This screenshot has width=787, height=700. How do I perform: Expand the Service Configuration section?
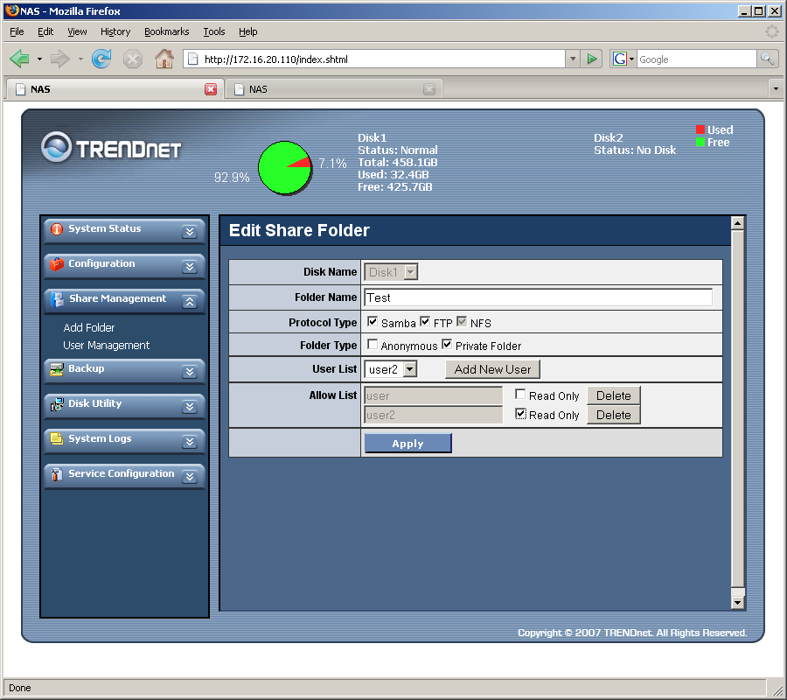[x=189, y=477]
